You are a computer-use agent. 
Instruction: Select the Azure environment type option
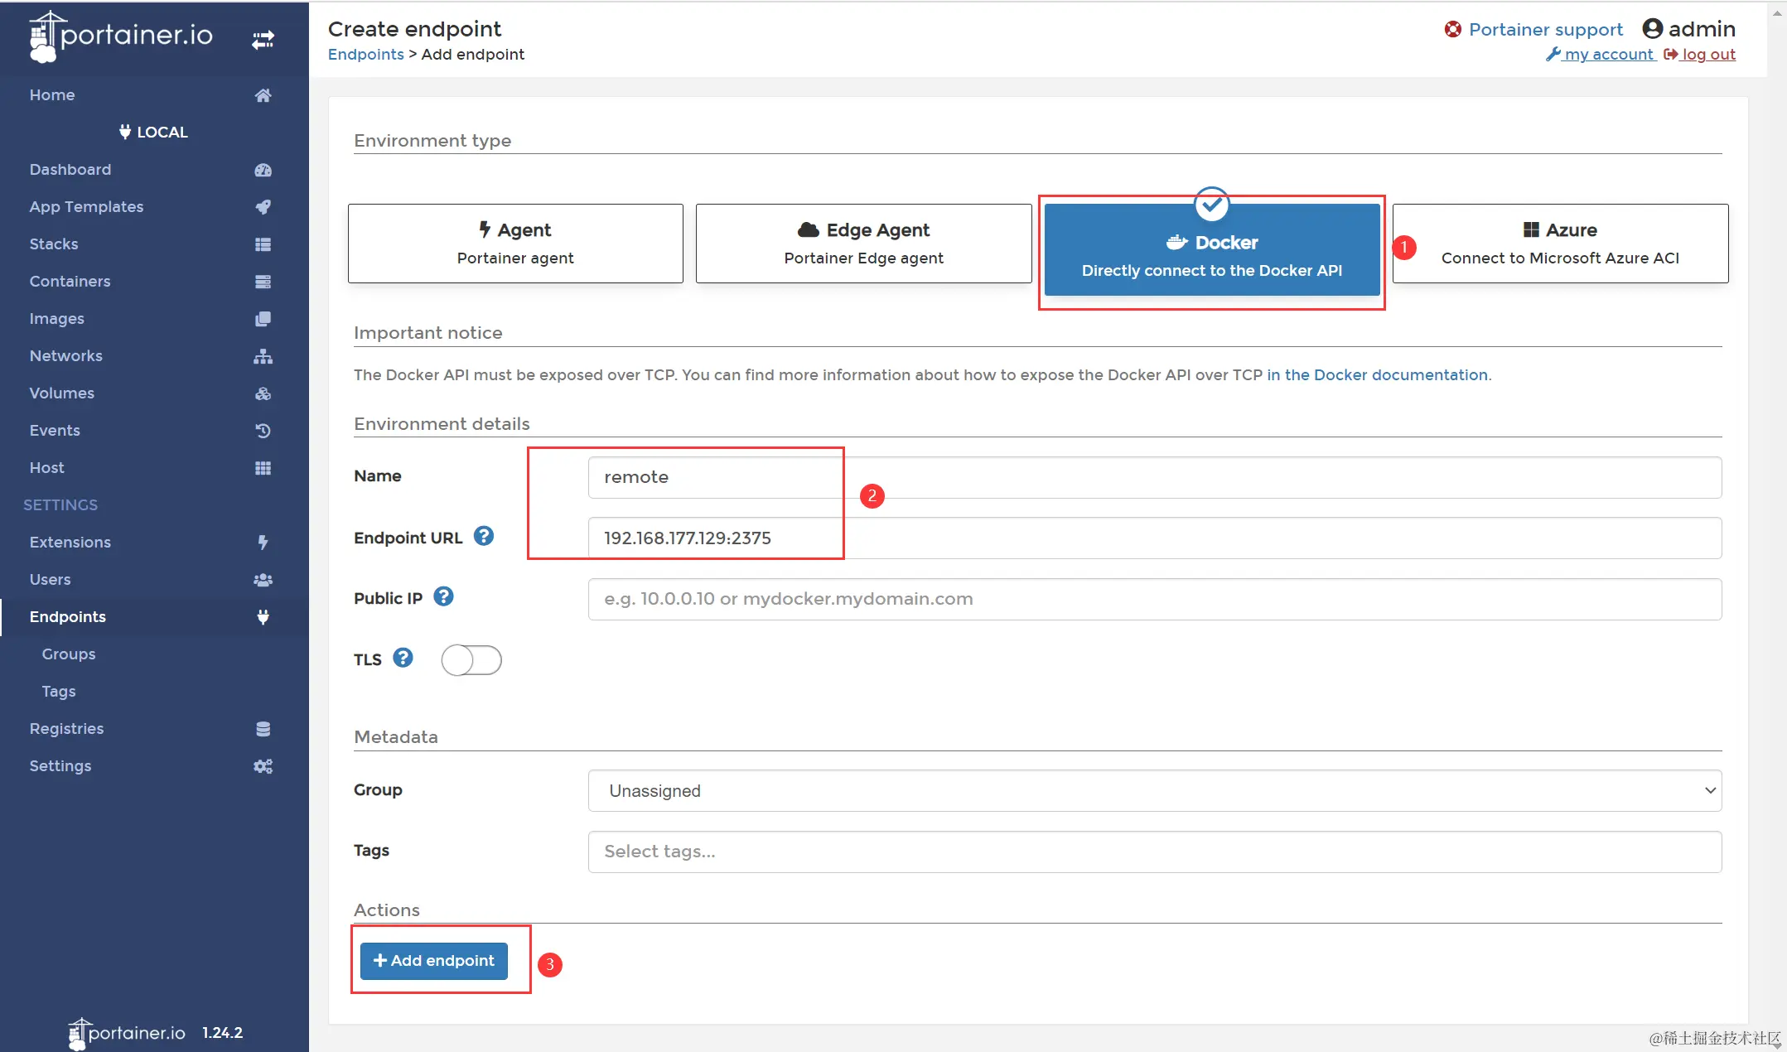click(1560, 244)
